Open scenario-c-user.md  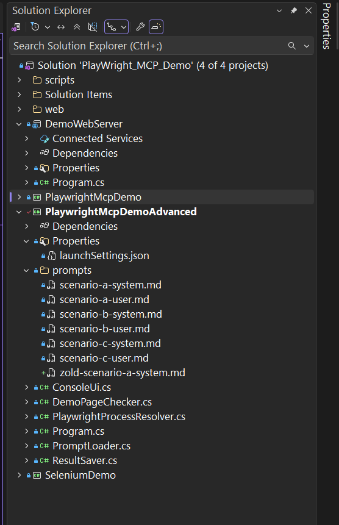coord(104,359)
